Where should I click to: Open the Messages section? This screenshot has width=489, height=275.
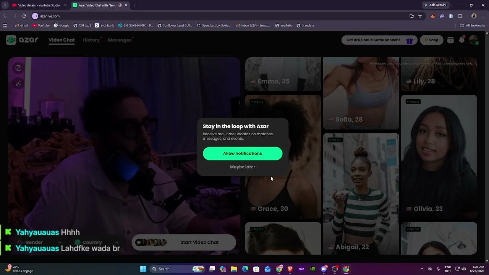[x=120, y=40]
